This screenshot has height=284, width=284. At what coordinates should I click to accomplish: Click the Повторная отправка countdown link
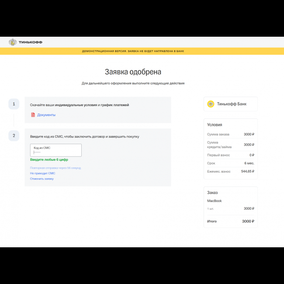pyautogui.click(x=55, y=168)
